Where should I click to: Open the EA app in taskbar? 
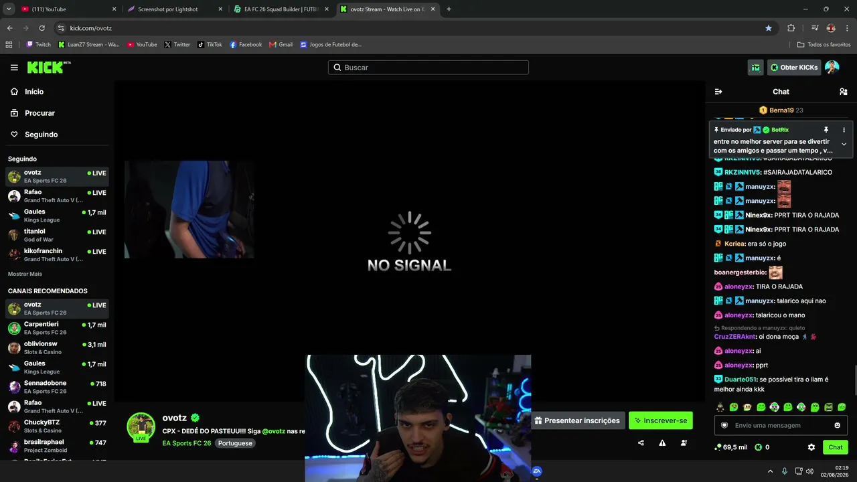click(537, 471)
